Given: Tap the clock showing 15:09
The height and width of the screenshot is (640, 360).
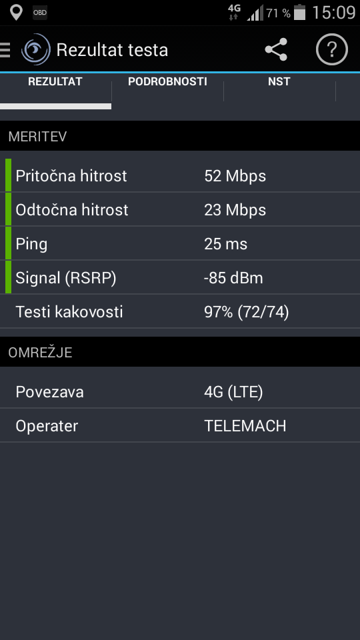Looking at the screenshot, I should [x=333, y=13].
